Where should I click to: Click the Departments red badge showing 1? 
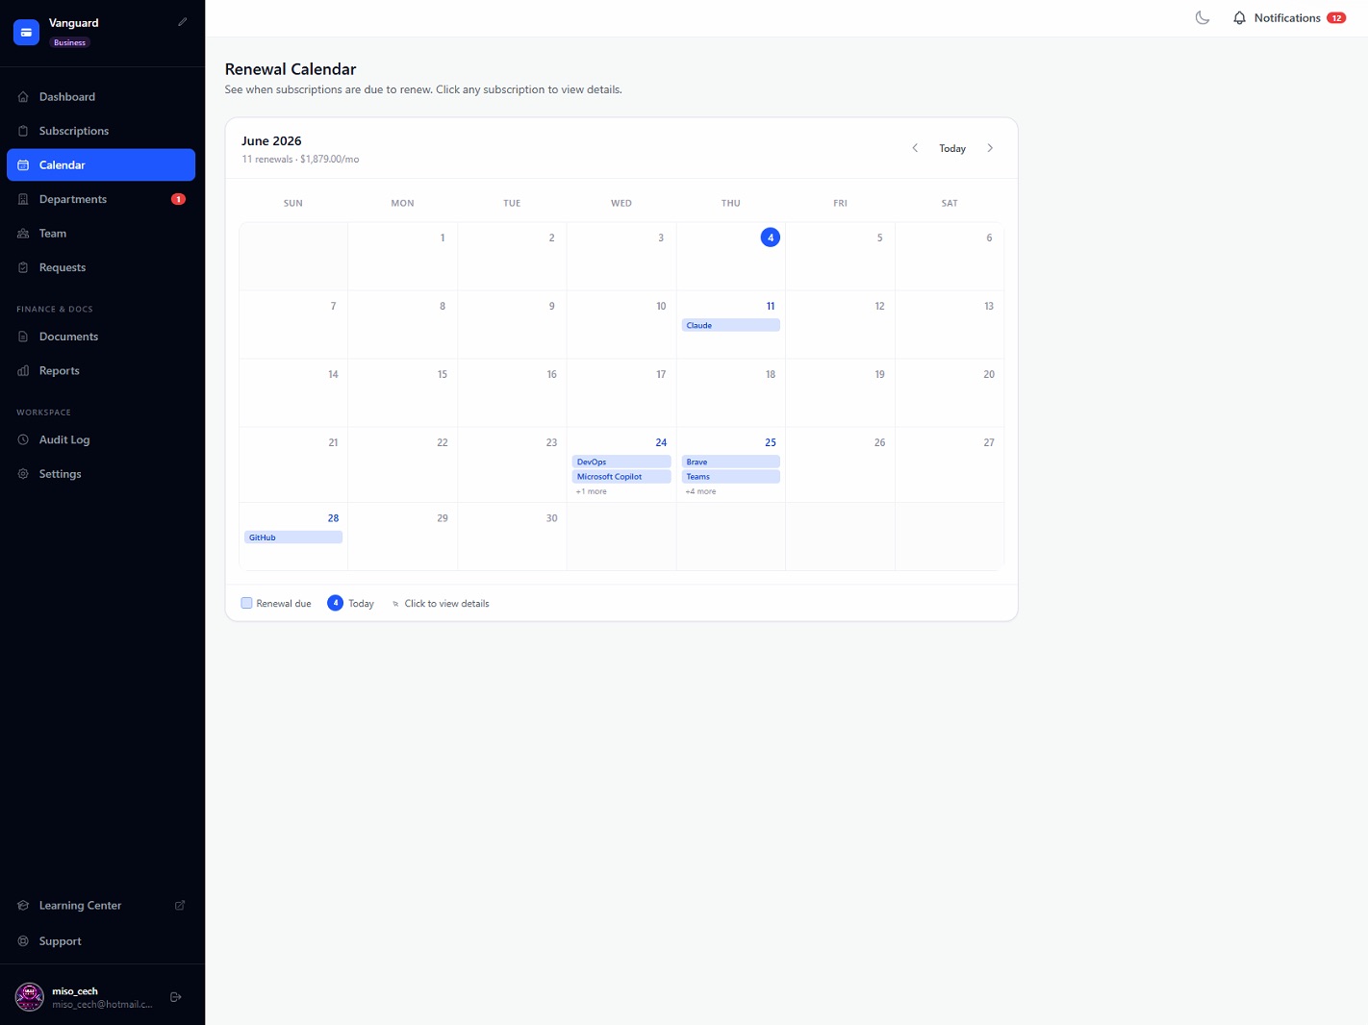[x=178, y=199]
